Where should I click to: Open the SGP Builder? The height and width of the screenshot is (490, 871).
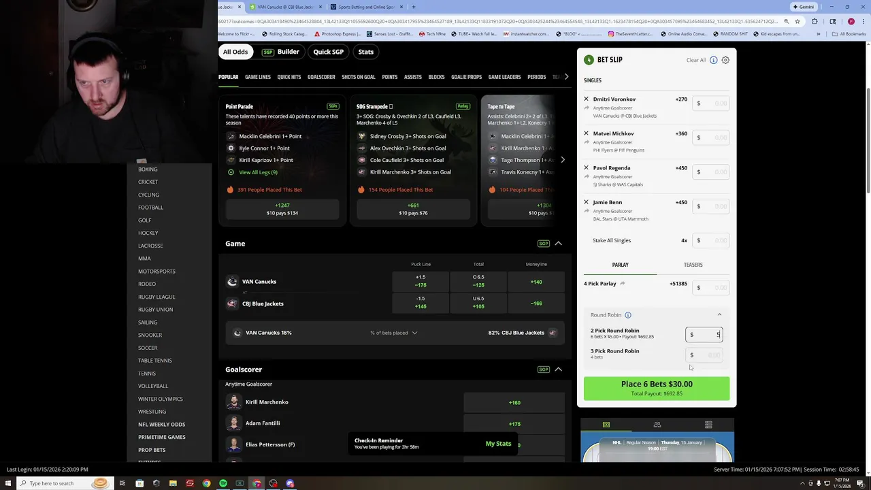tap(281, 52)
